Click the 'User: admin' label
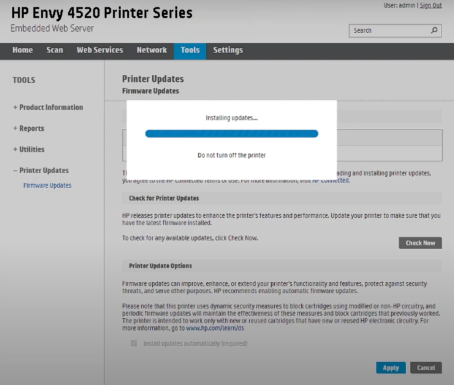The width and height of the screenshot is (454, 385). click(399, 5)
